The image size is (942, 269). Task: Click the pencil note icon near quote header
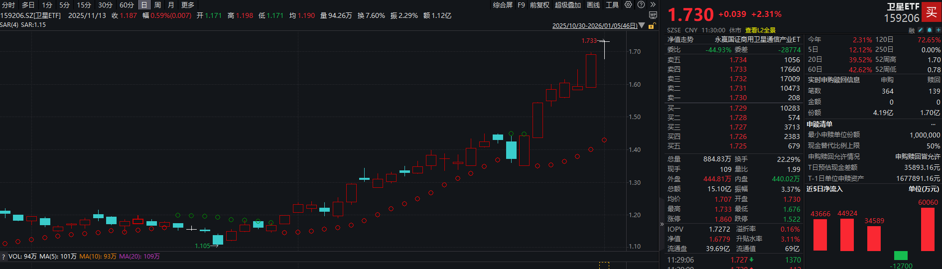pyautogui.click(x=921, y=30)
